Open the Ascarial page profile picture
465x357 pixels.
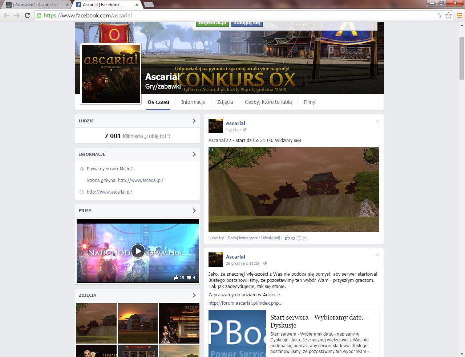pos(111,74)
